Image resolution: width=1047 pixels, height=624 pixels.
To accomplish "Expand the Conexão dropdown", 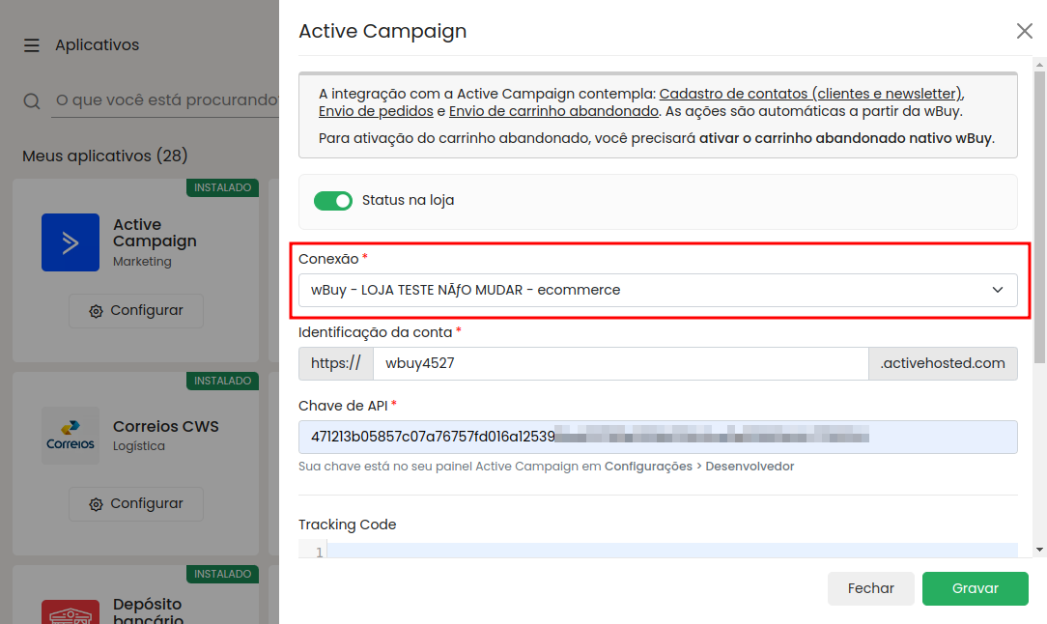I will pos(657,290).
